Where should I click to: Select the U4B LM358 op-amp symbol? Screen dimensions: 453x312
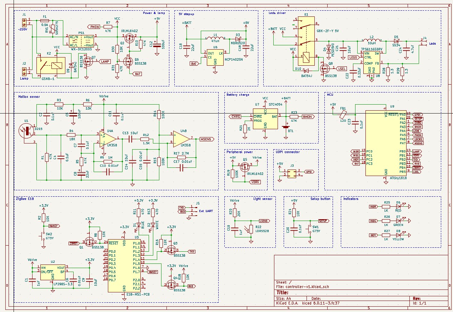click(x=181, y=138)
